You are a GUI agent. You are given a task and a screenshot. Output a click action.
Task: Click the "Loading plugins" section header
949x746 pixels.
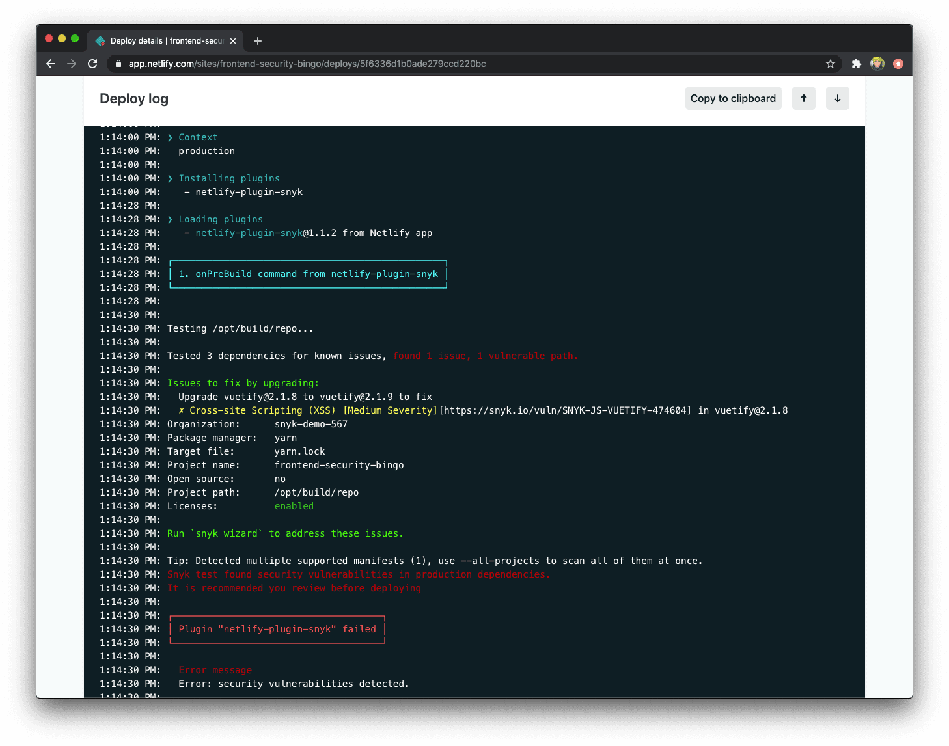[x=221, y=219]
